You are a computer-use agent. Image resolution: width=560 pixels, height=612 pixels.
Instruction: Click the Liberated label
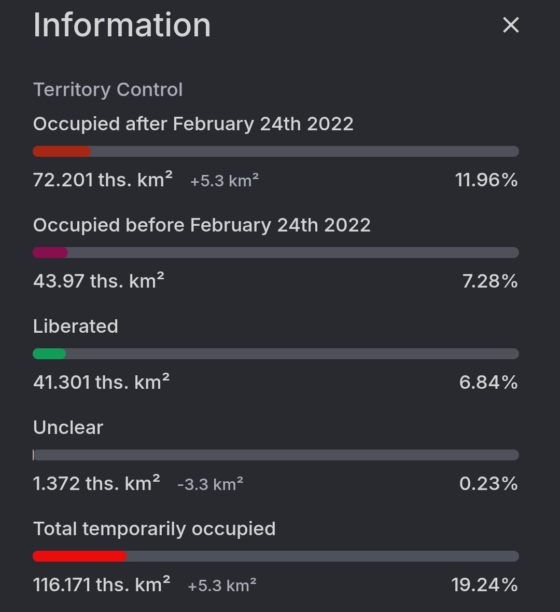click(x=76, y=327)
